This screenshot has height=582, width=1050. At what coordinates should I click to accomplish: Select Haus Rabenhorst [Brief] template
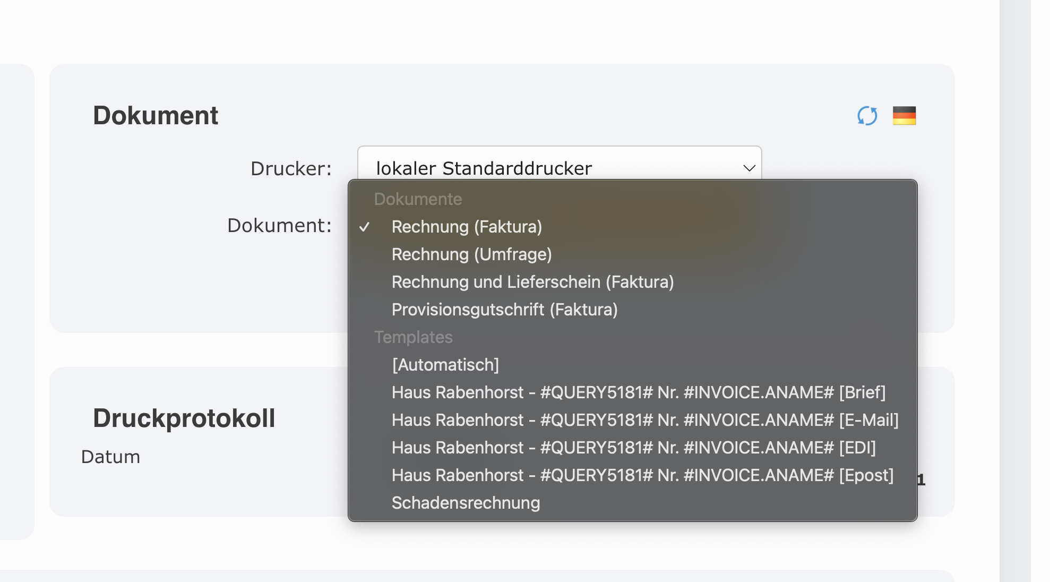638,392
